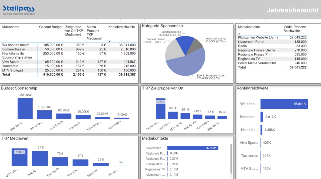Click the Mediakontakte chart vertical scrollbar
This screenshot has height=179, width=321.
231,157
